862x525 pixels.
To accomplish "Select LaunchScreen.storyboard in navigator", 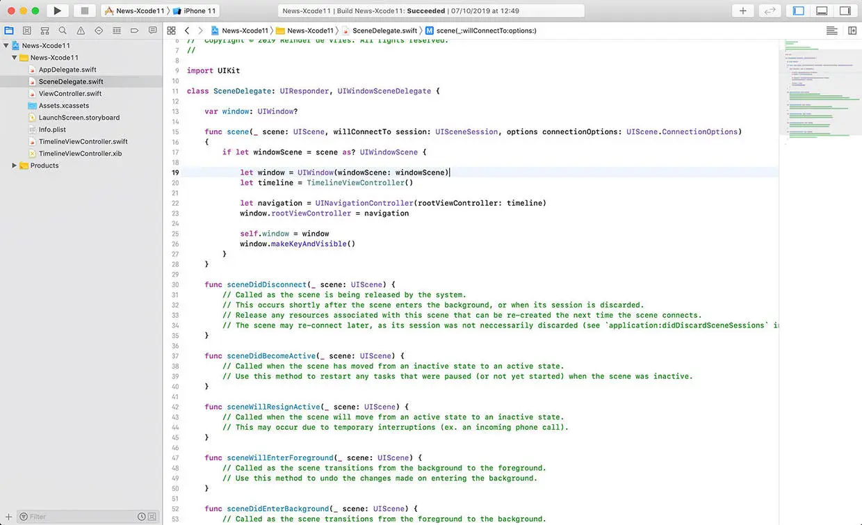I will coord(79,118).
